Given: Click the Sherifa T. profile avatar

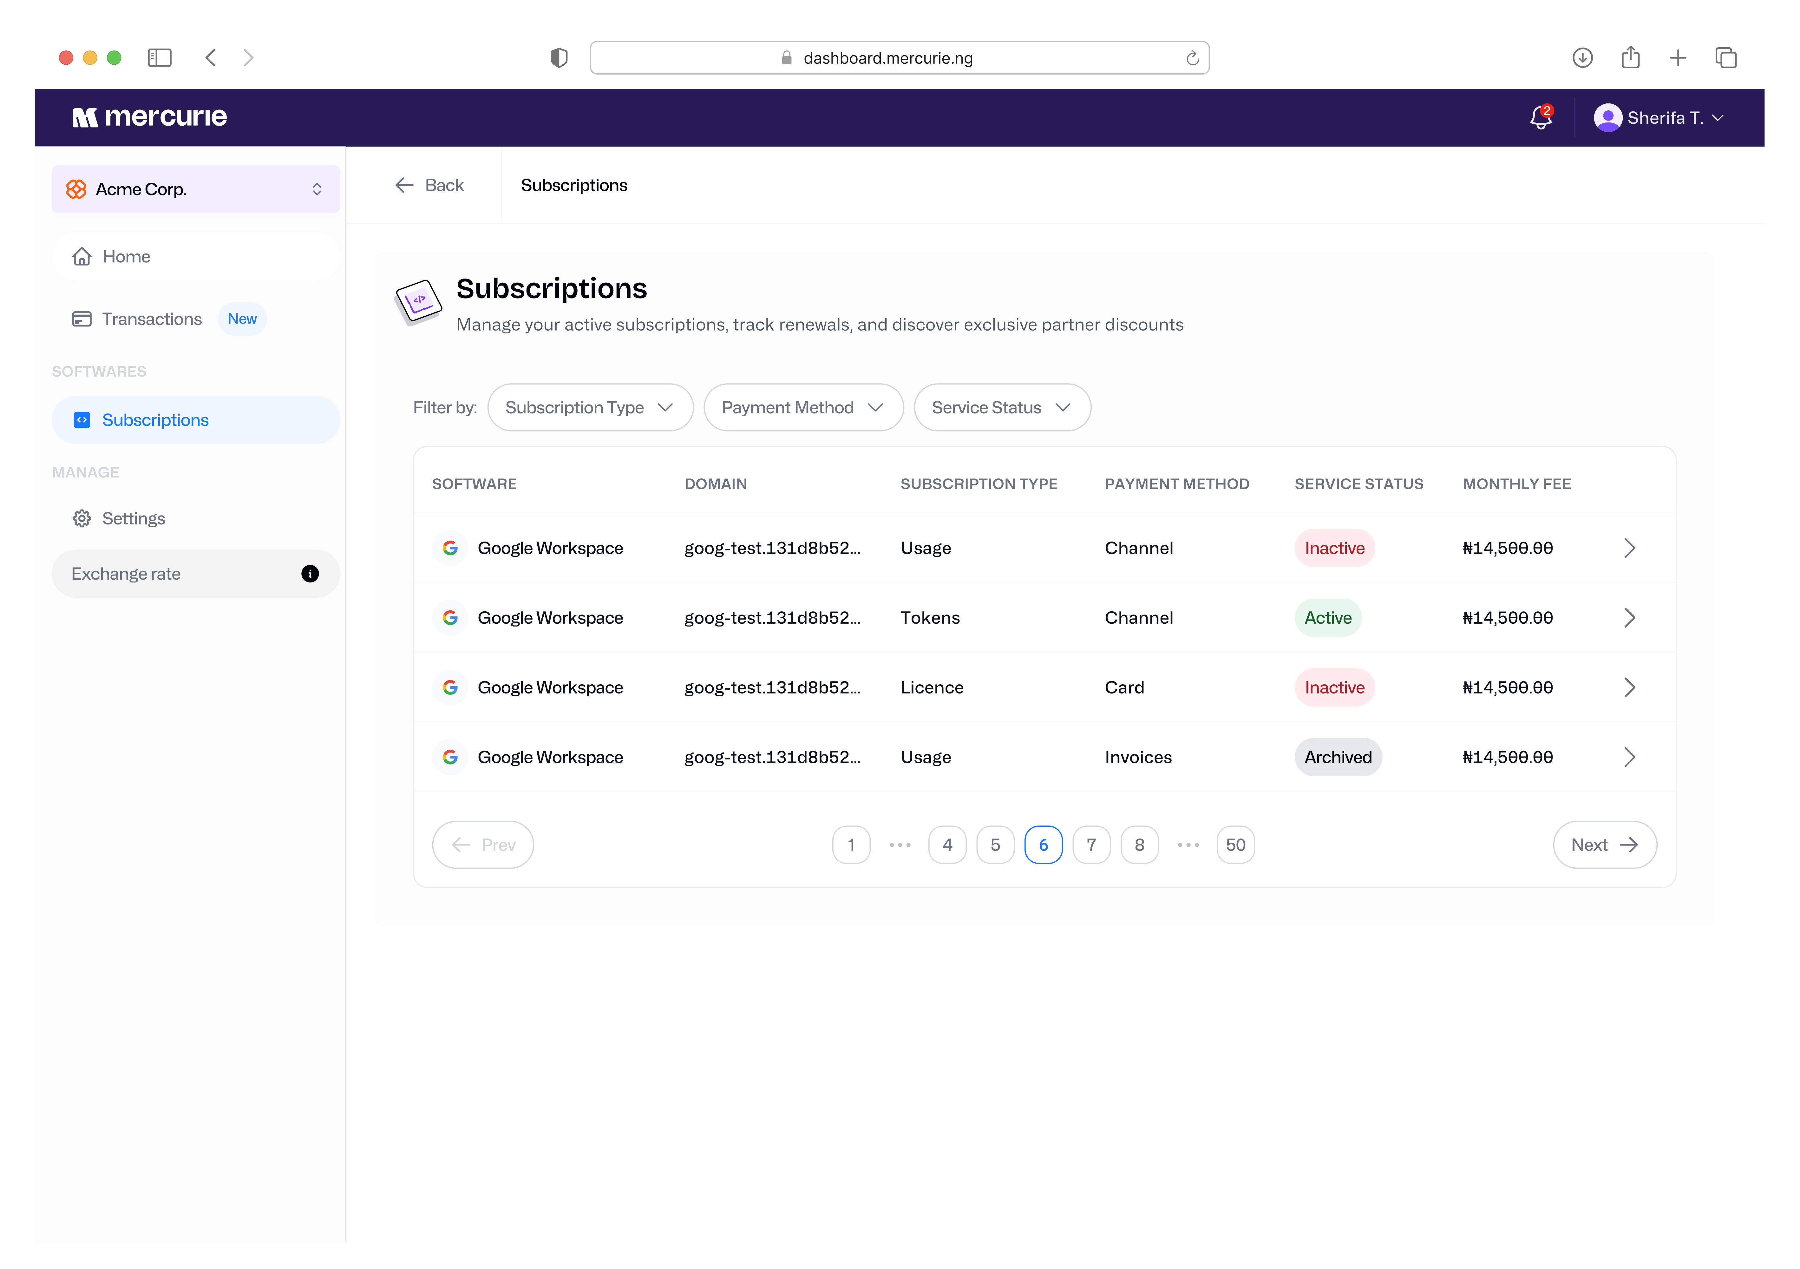Looking at the screenshot, I should click(1607, 118).
